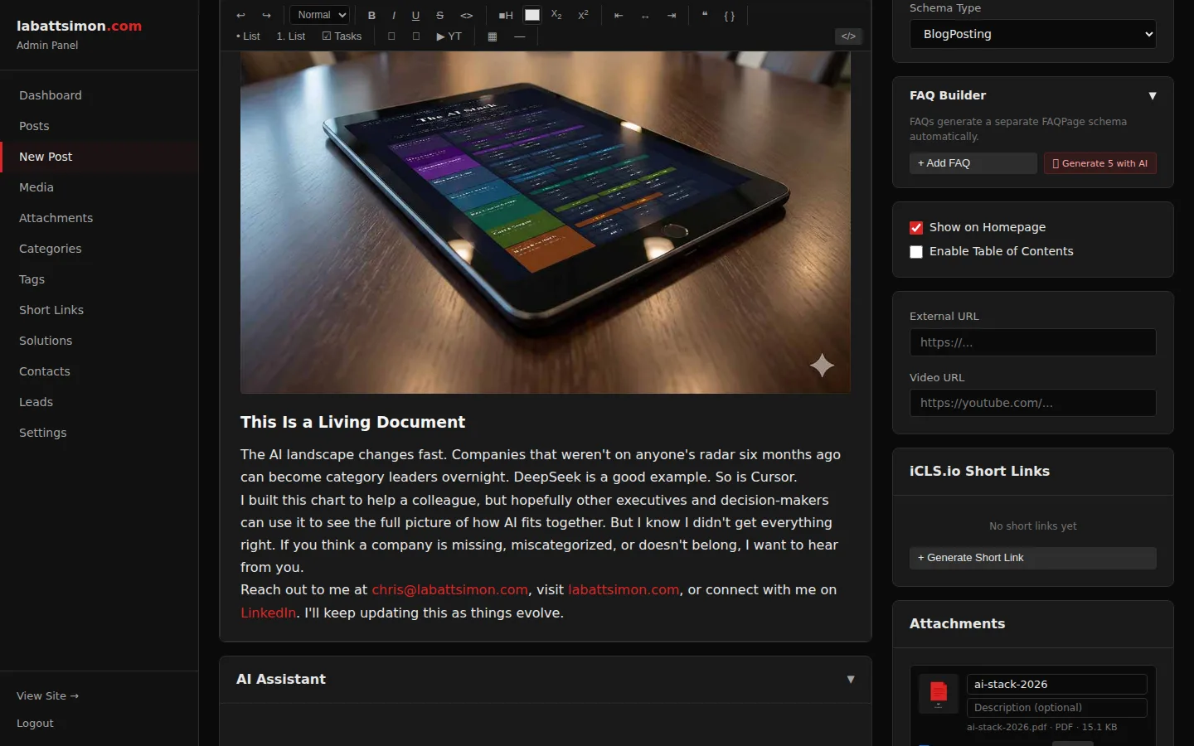Click the External URL input field
1194x746 pixels.
1032,342
